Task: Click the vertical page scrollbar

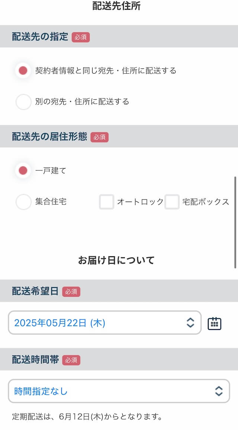Action: 235,222
